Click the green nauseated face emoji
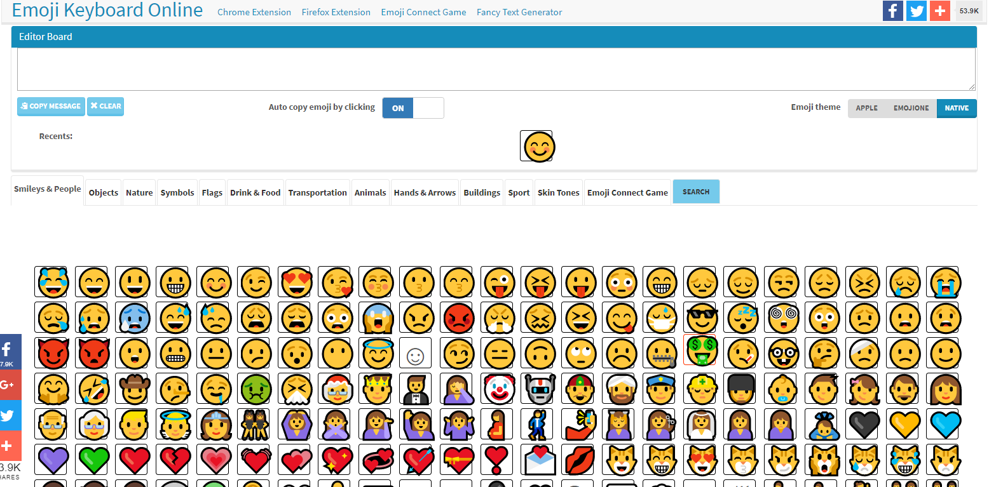This screenshot has width=989, height=487. [x=254, y=389]
